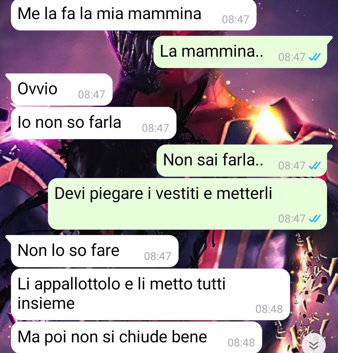Screen dimensions: 338x353
Task: Tap 08:47 timestamp on 'Me la fa la mia mammina'
Action: pos(235,19)
